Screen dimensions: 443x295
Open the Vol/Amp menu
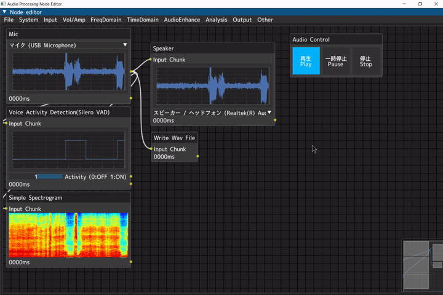[x=74, y=20]
